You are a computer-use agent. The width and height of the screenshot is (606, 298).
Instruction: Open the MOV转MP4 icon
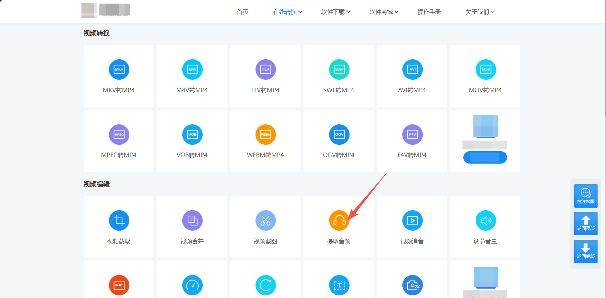pos(486,69)
